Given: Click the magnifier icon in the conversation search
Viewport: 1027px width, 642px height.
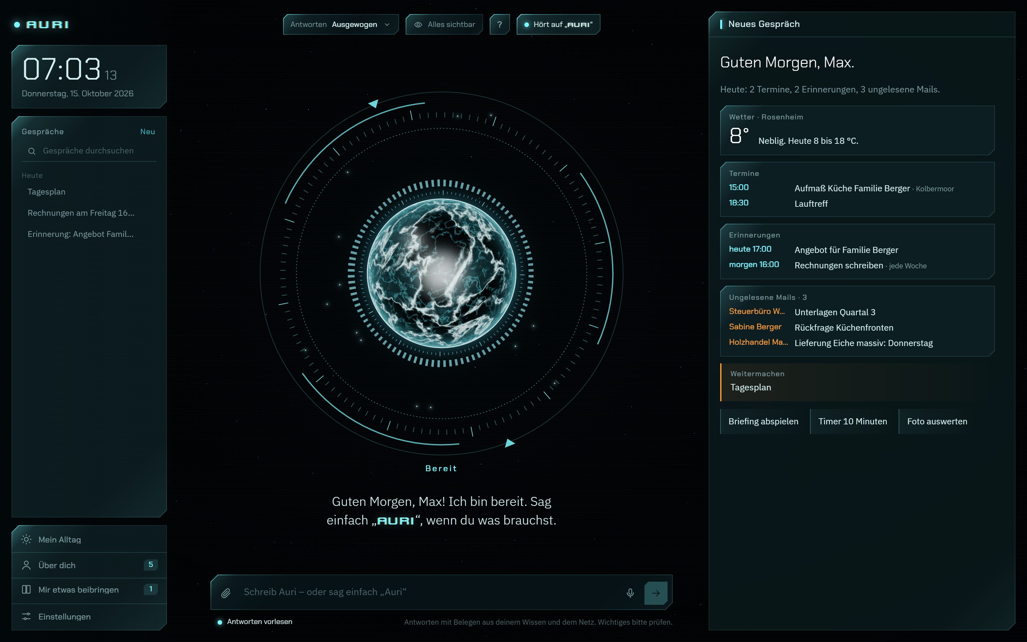Looking at the screenshot, I should (x=32, y=151).
